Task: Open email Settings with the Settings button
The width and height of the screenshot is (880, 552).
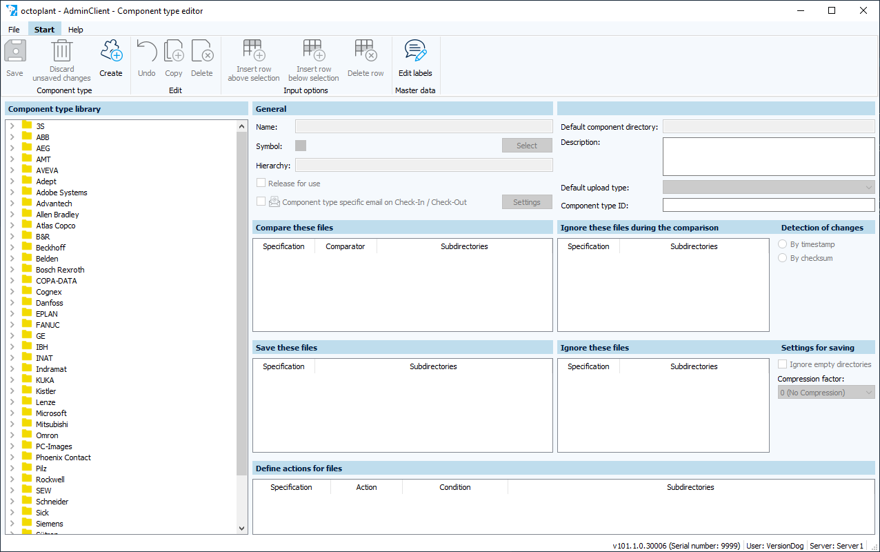Action: pyautogui.click(x=527, y=201)
